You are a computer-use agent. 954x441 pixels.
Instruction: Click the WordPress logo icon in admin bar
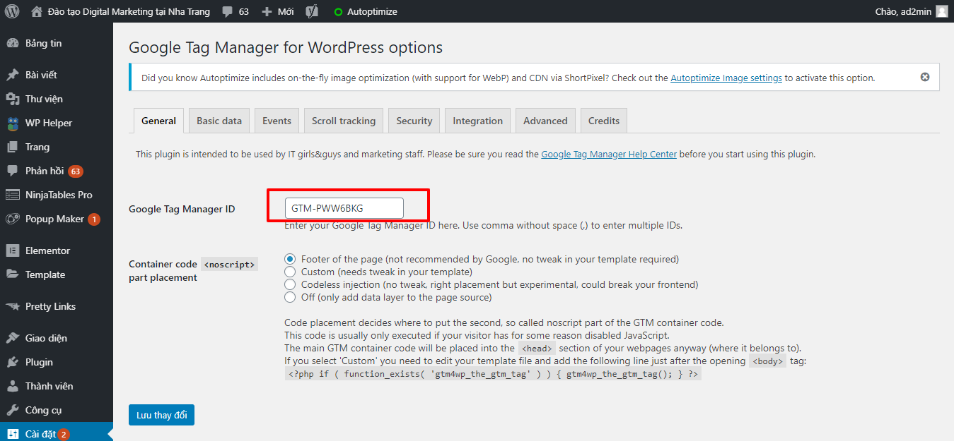coord(12,11)
